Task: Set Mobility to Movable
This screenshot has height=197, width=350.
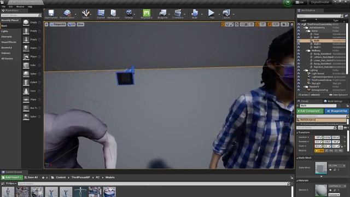Action: (340, 150)
